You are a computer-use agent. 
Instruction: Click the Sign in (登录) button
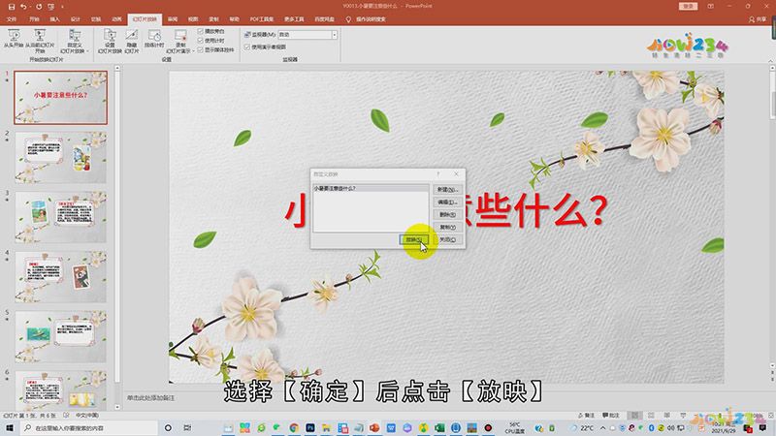pyautogui.click(x=689, y=7)
